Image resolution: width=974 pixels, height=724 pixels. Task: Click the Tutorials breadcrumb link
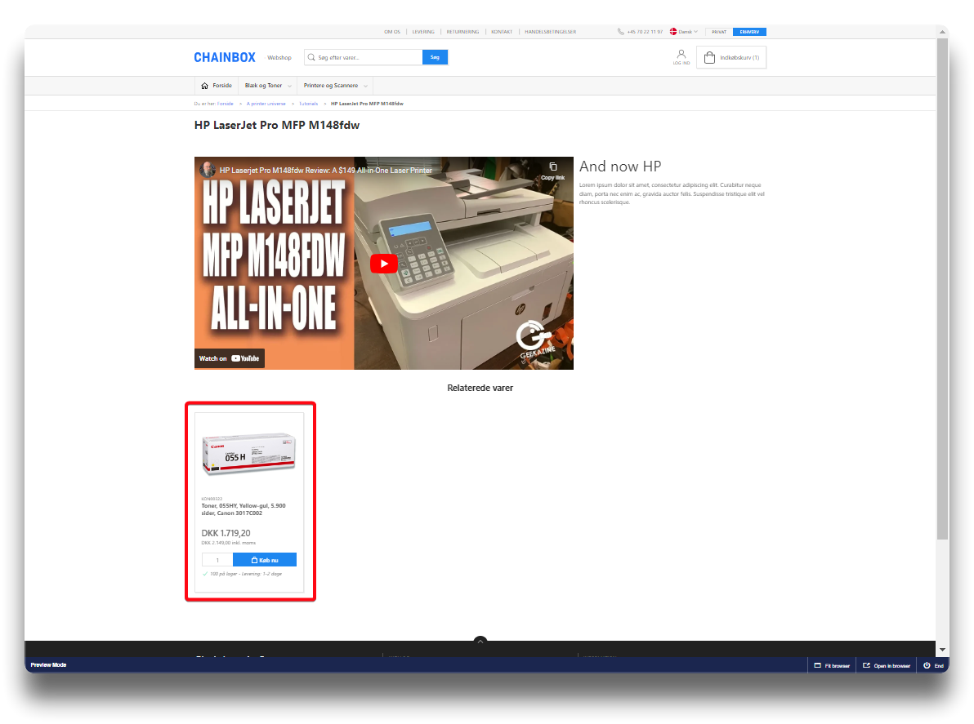coord(308,104)
